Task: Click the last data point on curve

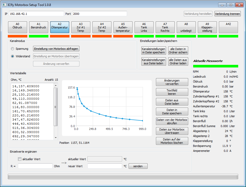Action: [x=143, y=121]
